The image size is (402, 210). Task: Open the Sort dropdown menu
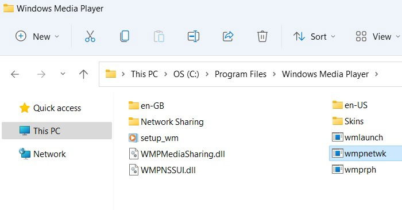coord(314,36)
